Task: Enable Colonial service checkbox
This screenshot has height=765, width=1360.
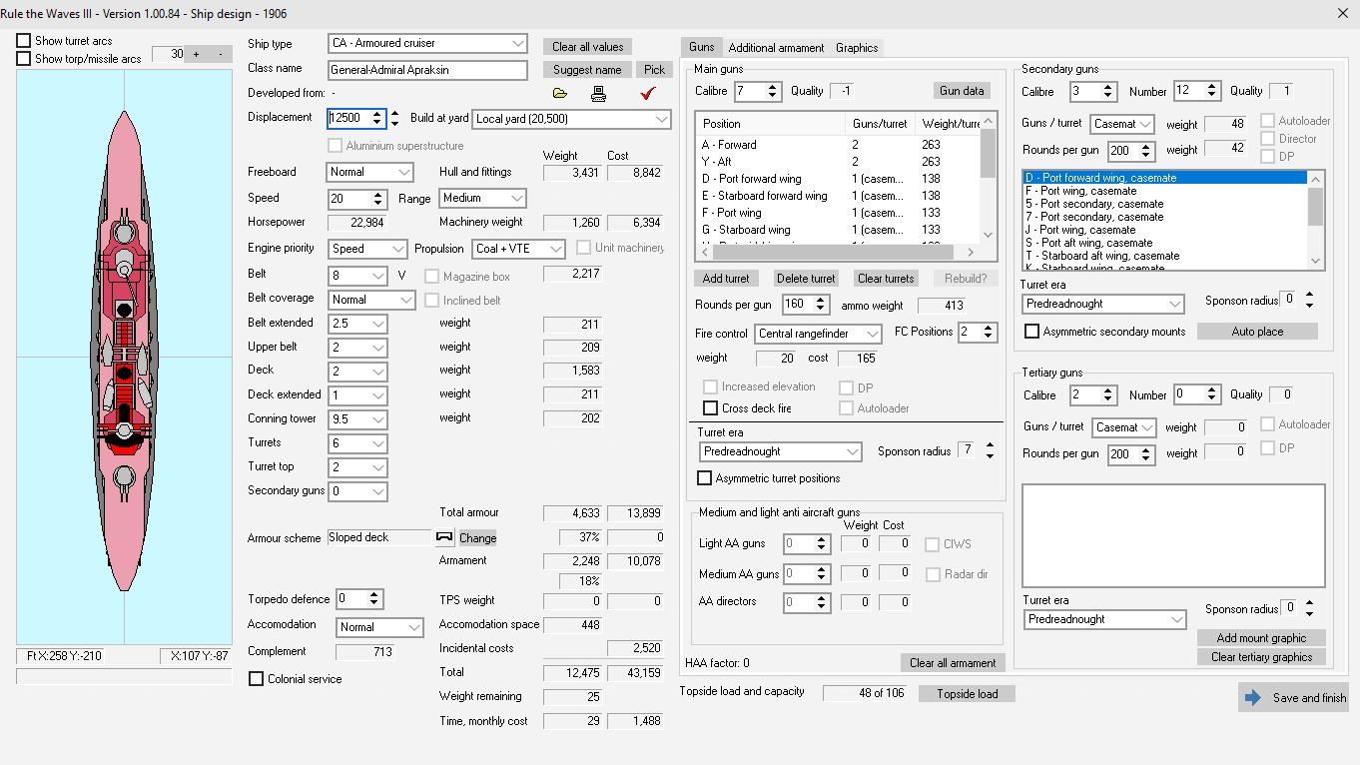Action: coord(257,679)
